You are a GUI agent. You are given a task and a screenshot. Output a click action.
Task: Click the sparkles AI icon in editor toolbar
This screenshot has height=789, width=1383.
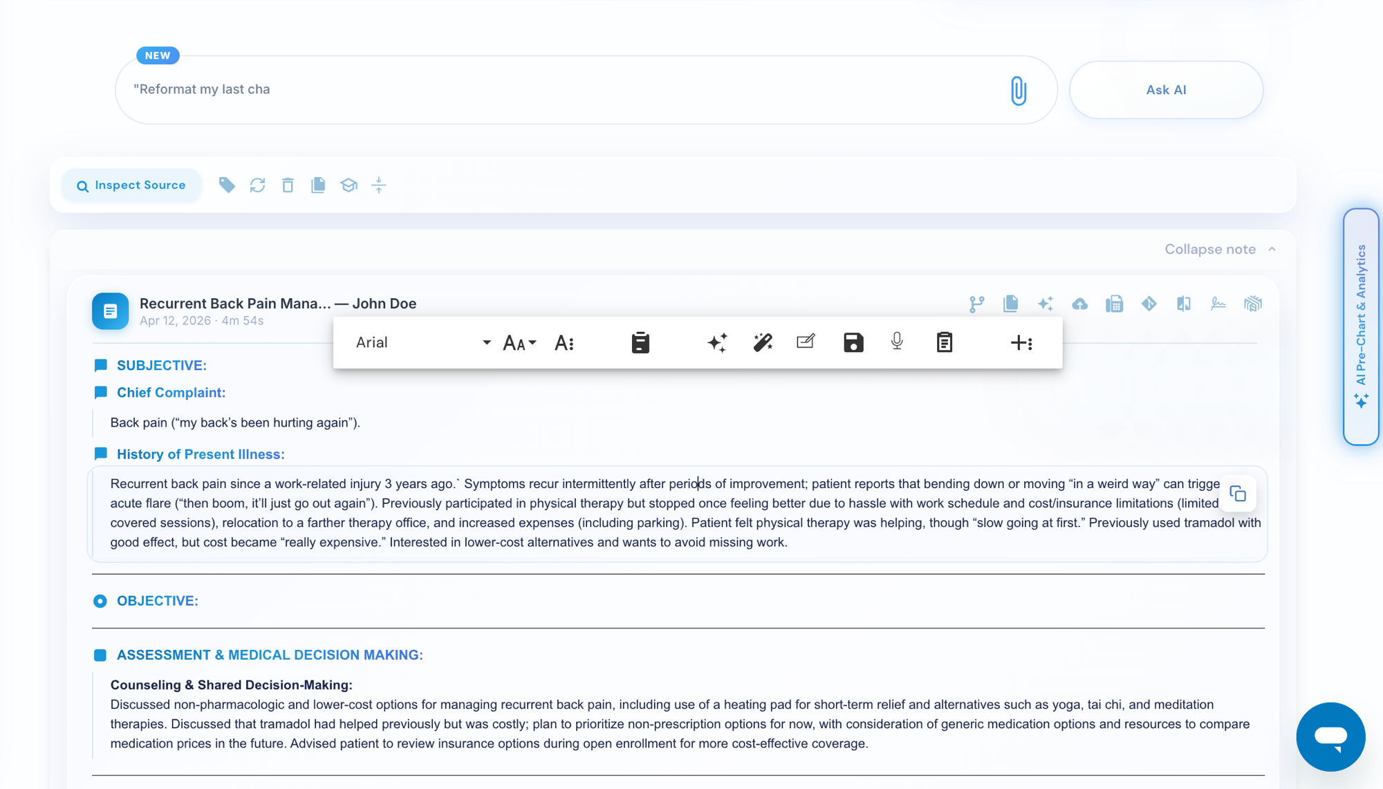[x=717, y=342]
